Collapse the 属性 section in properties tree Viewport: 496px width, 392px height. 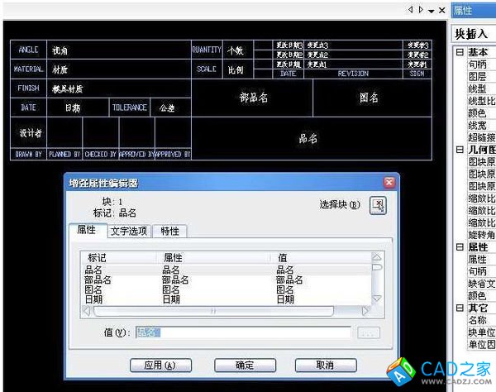click(459, 247)
